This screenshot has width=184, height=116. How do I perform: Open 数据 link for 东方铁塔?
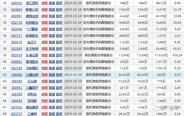(x=52, y=49)
